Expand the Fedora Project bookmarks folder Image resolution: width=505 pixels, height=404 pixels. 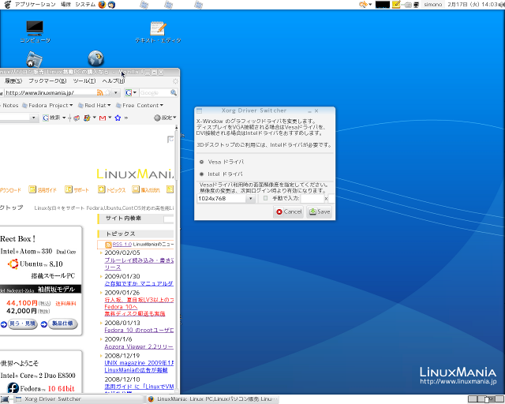(x=47, y=105)
